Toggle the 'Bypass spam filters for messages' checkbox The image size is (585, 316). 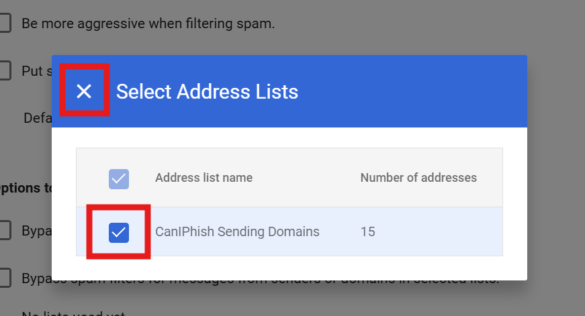pyautogui.click(x=5, y=278)
